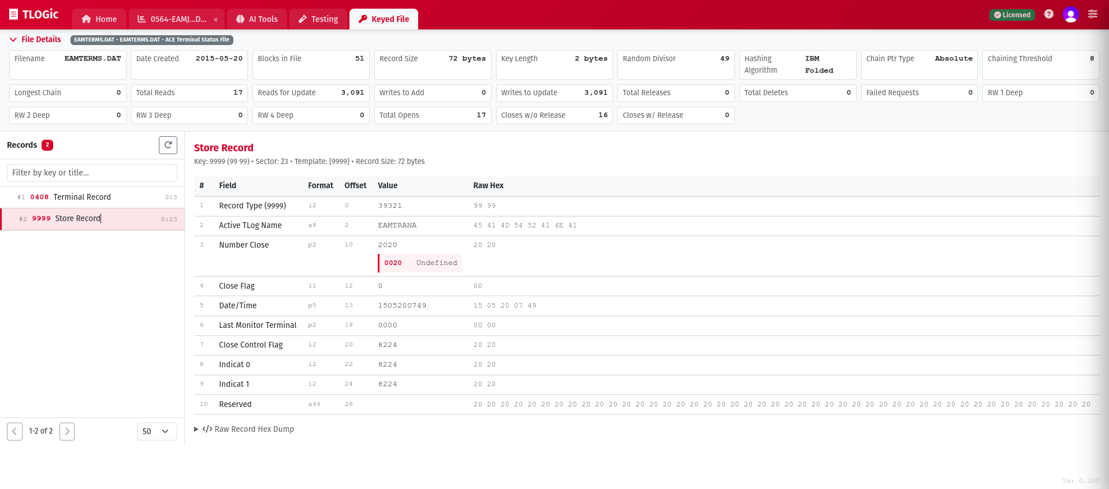Screen dimensions: 1109x489
Task: Click the TLOGic logo icon
Action: pos(14,14)
